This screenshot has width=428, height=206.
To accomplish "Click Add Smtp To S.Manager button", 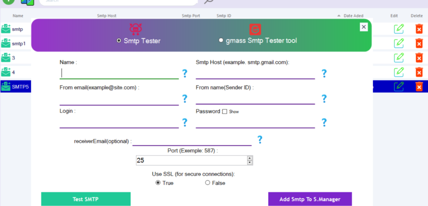I will [x=310, y=199].
